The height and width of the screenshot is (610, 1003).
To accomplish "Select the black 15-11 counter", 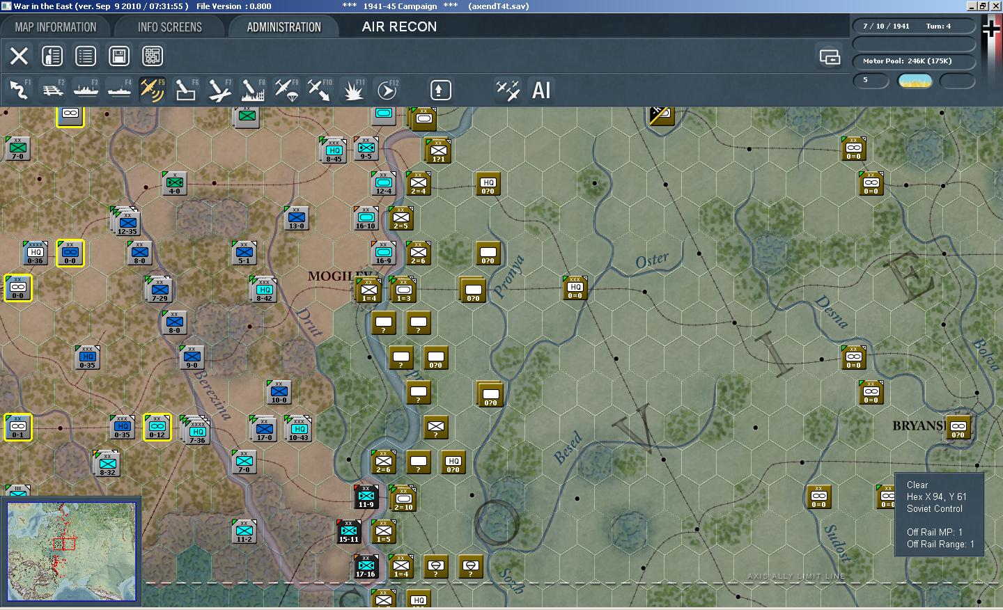I will (349, 532).
